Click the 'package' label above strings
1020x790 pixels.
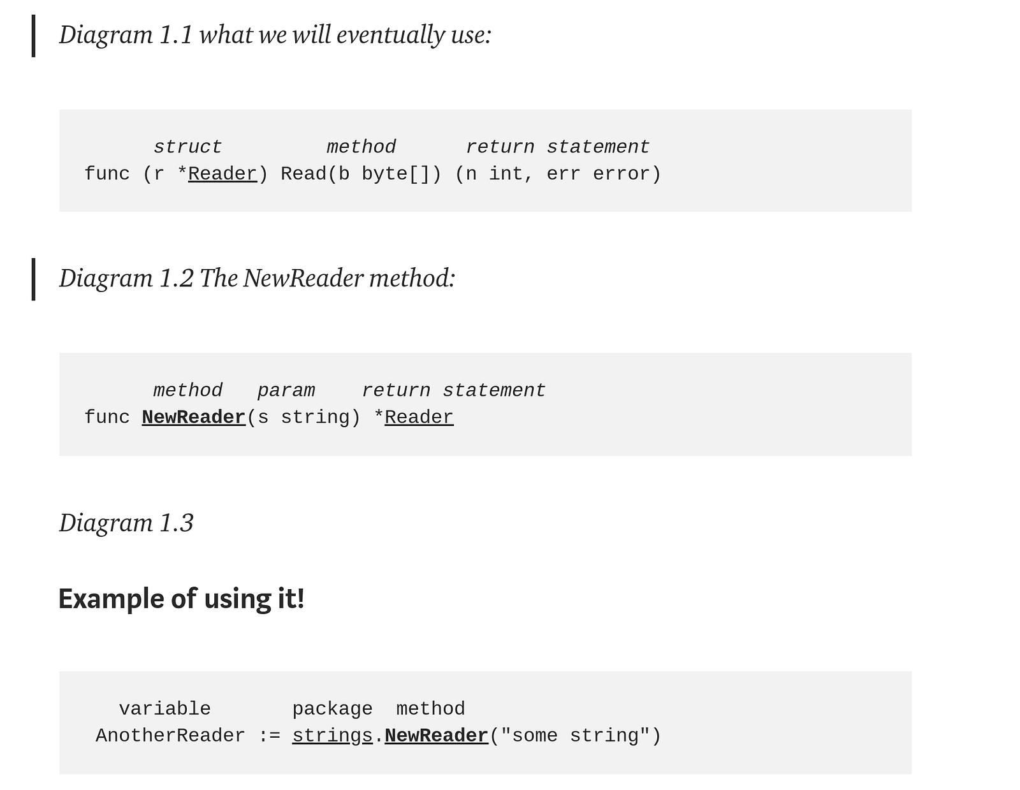pos(332,709)
